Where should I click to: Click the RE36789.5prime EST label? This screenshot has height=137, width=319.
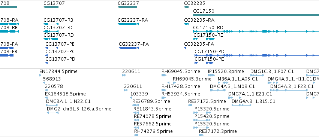pos(151,101)
